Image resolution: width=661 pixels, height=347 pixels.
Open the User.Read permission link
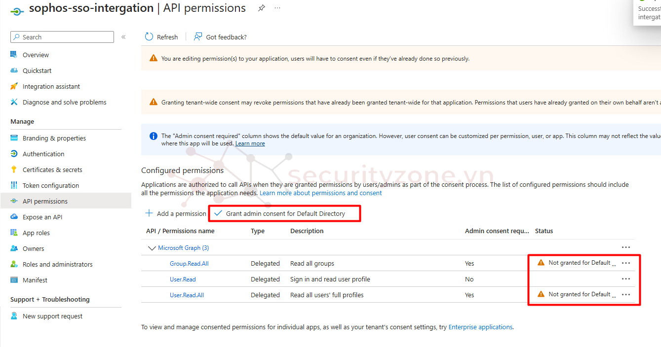tap(183, 279)
